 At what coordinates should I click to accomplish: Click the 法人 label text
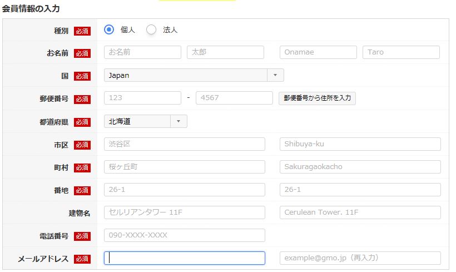[170, 29]
